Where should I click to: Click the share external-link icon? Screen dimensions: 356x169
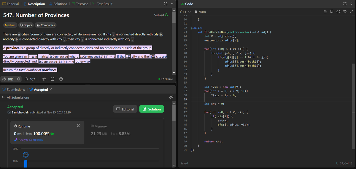pyautogui.click(x=53, y=79)
